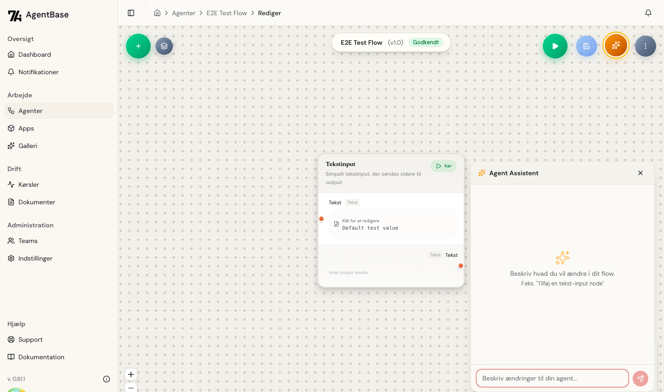Open Dashboard in the sidebar

pos(35,54)
